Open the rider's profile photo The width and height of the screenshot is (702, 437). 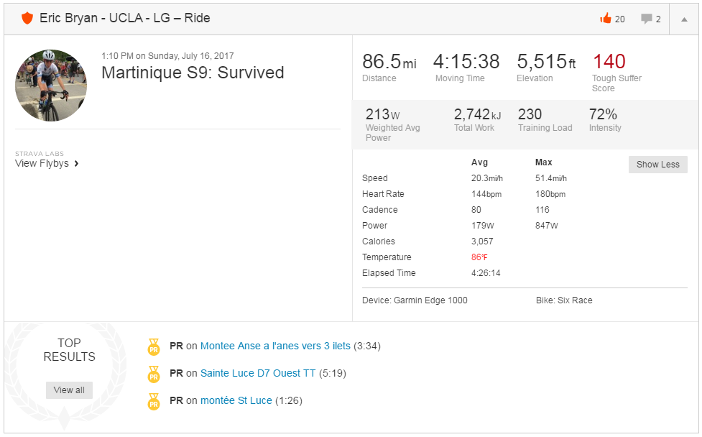(51, 86)
